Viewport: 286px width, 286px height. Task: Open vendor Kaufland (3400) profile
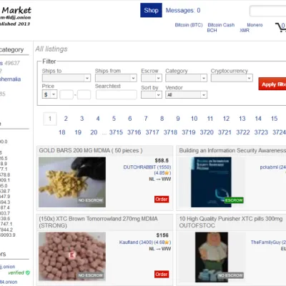pyautogui.click(x=136, y=242)
